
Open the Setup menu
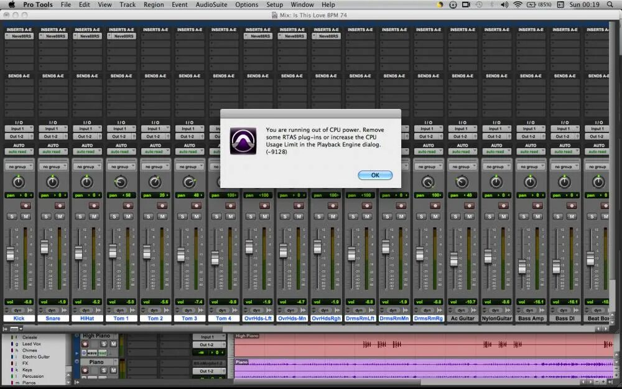click(274, 5)
